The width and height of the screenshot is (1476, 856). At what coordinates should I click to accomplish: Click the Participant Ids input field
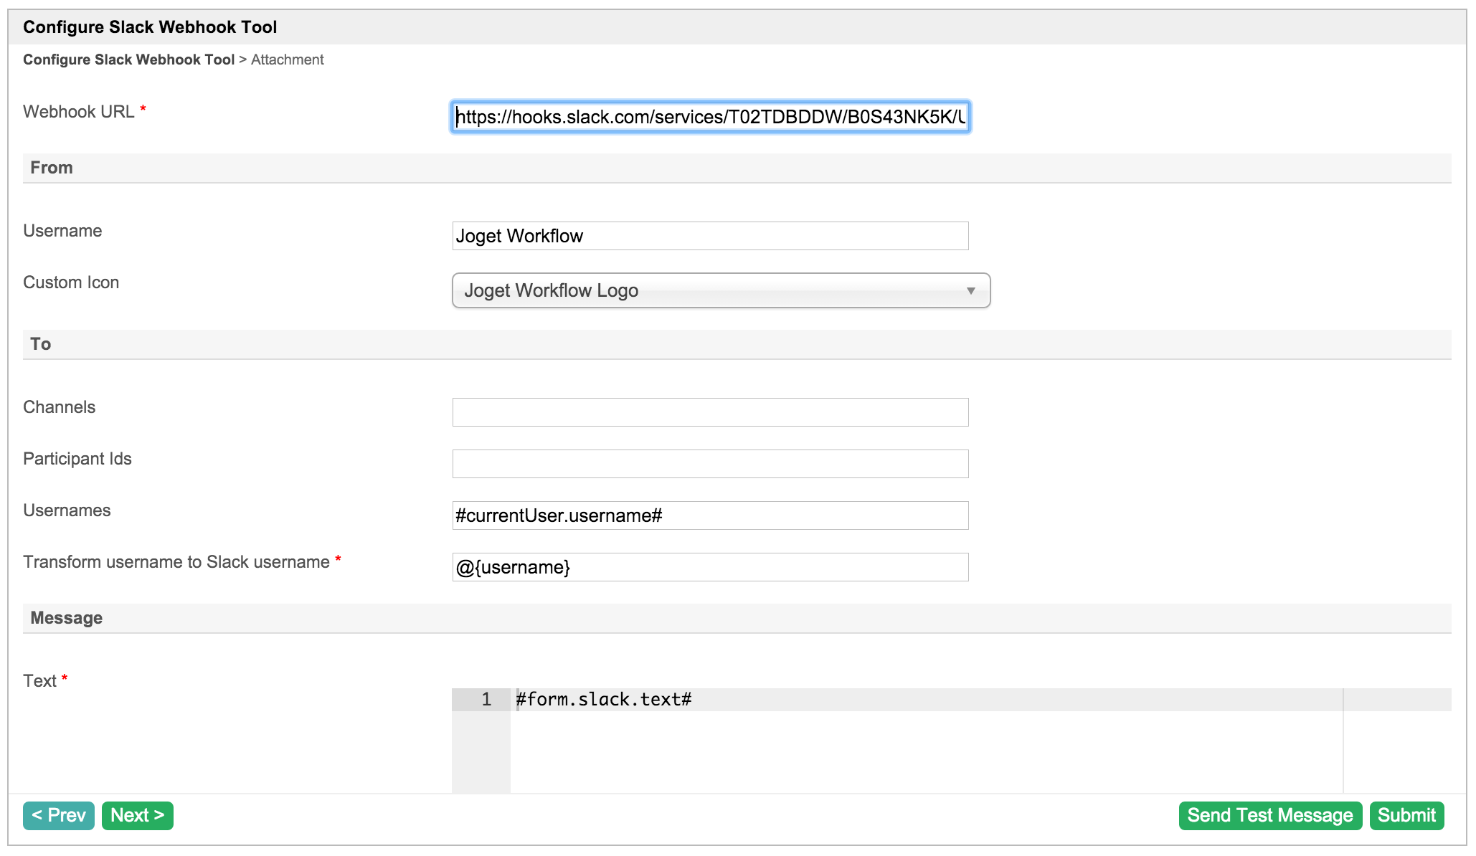tap(710, 464)
